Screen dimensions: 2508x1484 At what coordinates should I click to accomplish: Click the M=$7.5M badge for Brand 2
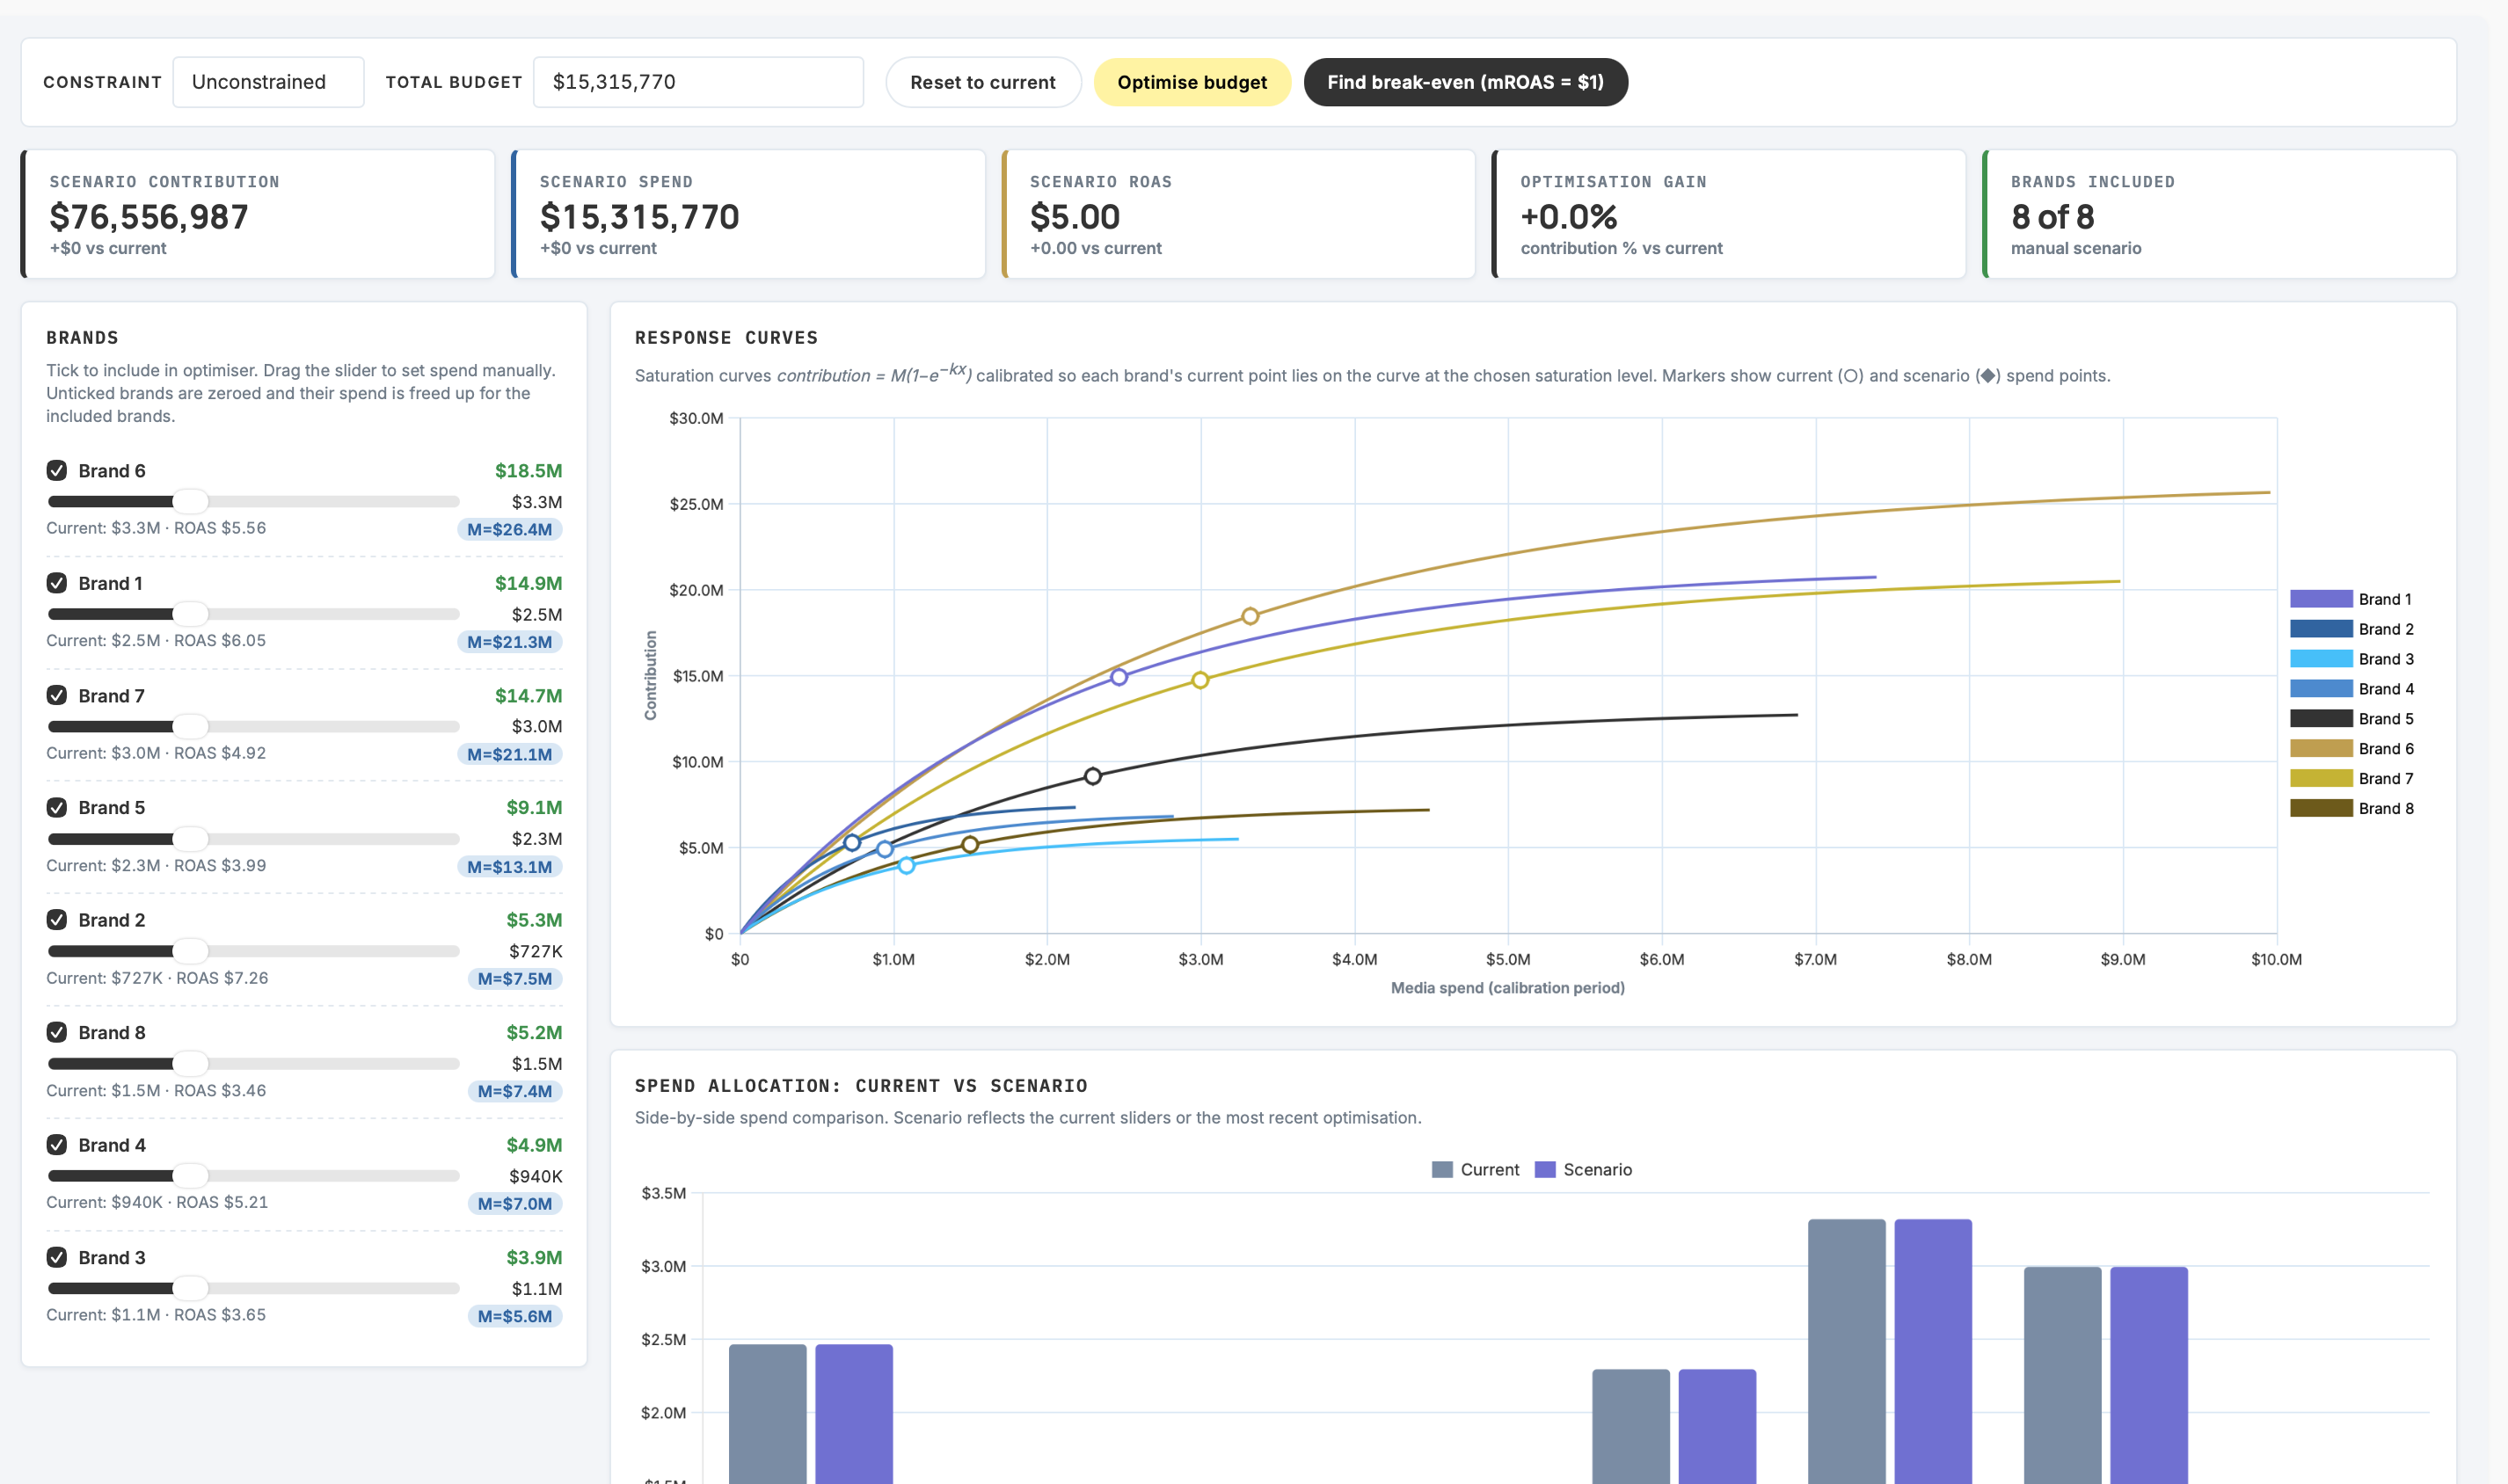pyautogui.click(x=515, y=979)
